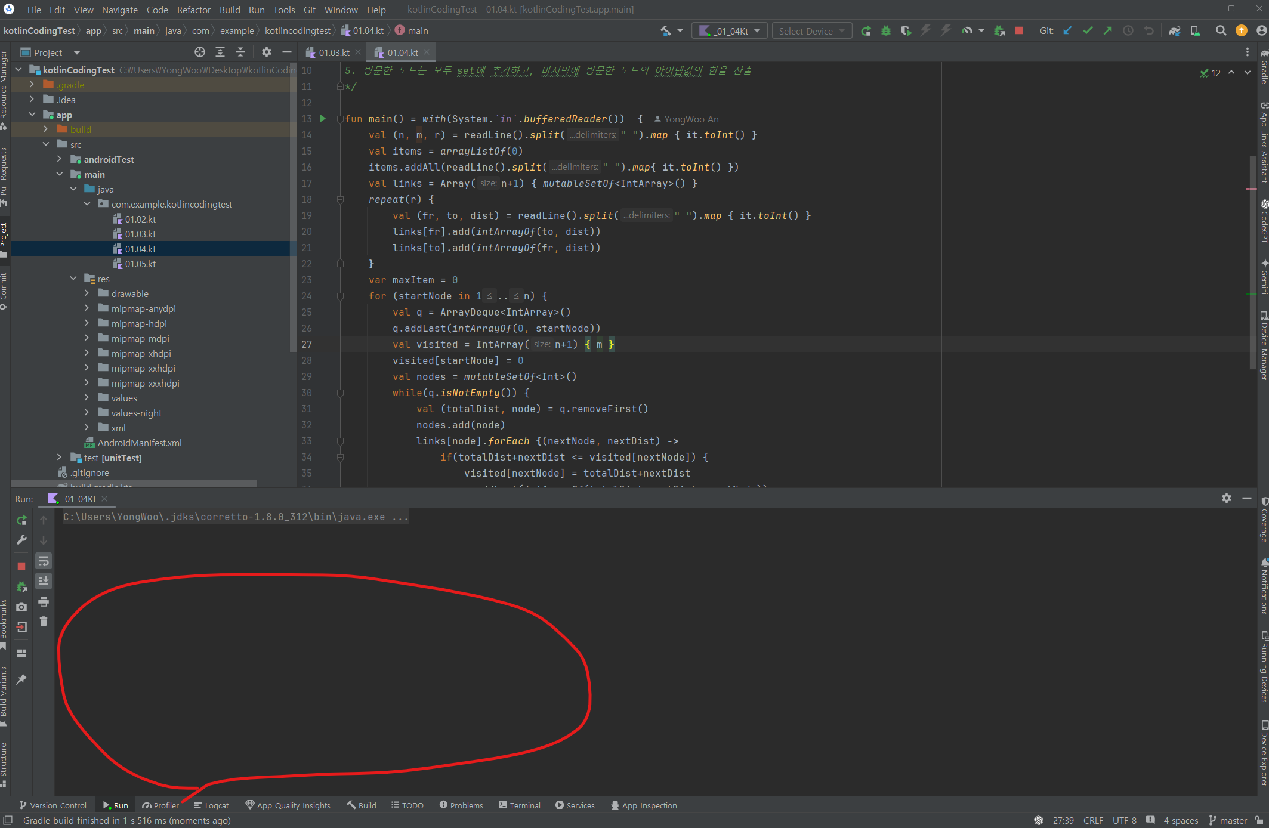Viewport: 1269px width, 828px height.
Task: Sync project with the Gradle elephant icon
Action: point(1174,30)
